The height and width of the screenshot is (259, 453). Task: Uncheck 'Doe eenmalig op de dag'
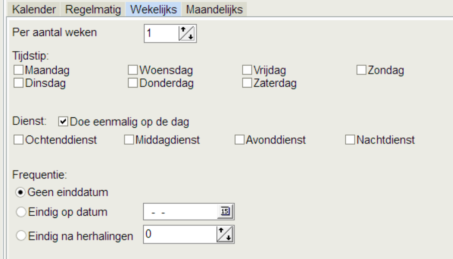tap(63, 122)
